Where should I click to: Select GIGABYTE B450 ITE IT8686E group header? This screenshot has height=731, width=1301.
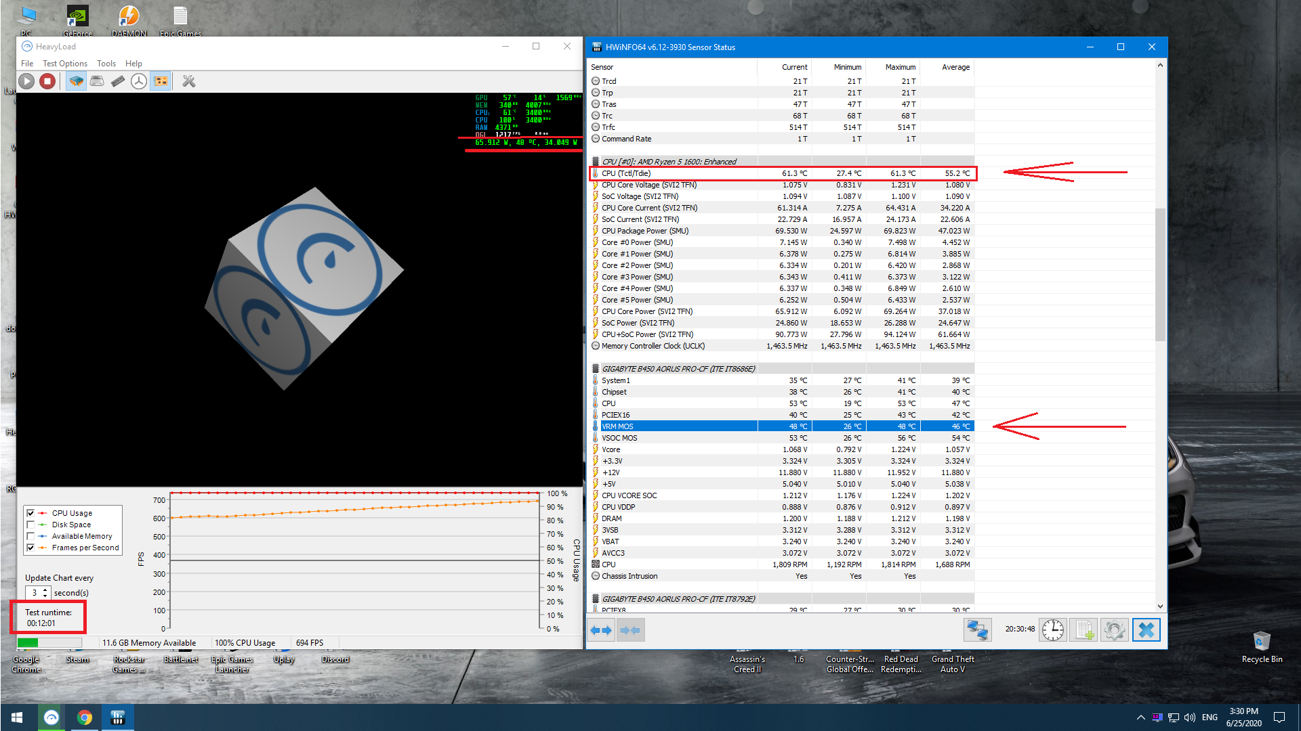tap(781, 369)
